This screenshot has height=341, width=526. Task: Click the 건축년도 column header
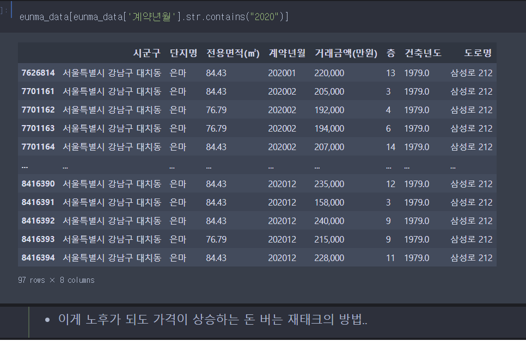tap(423, 53)
